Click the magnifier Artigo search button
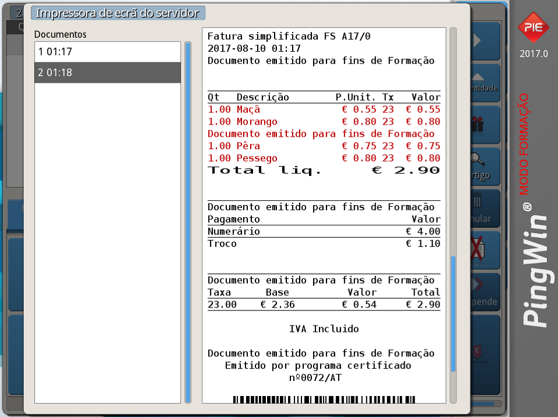Image resolution: width=558 pixels, height=417 pixels. [486, 165]
